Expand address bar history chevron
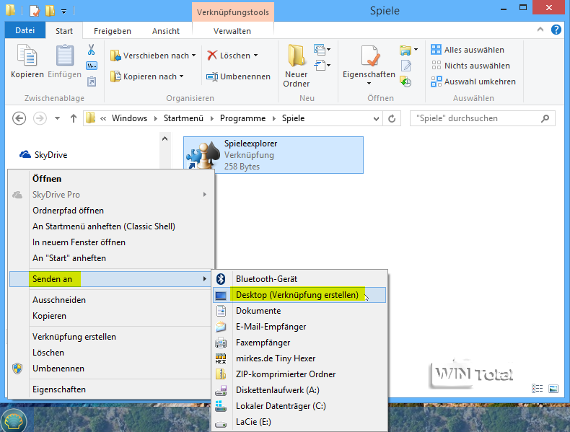Screen dimensions: 570x432 pos(376,118)
